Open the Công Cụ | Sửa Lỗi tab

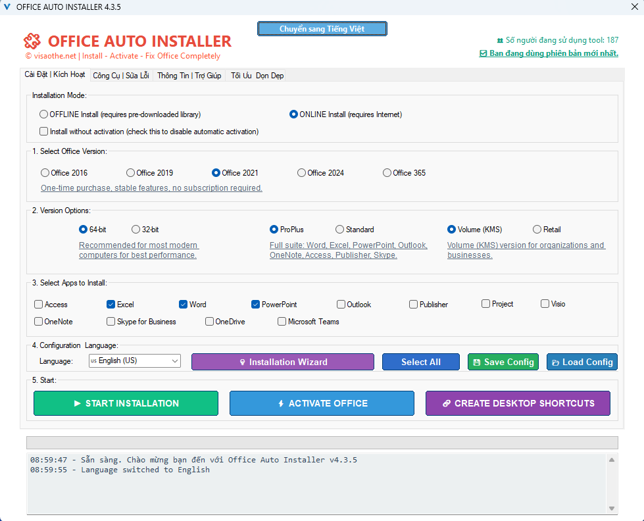[121, 75]
